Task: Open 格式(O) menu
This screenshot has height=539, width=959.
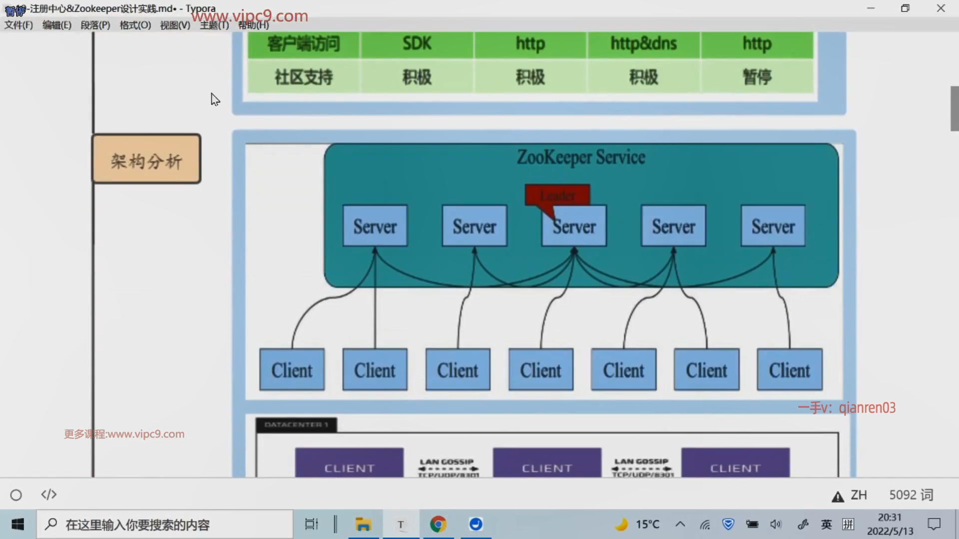Action: pyautogui.click(x=135, y=25)
